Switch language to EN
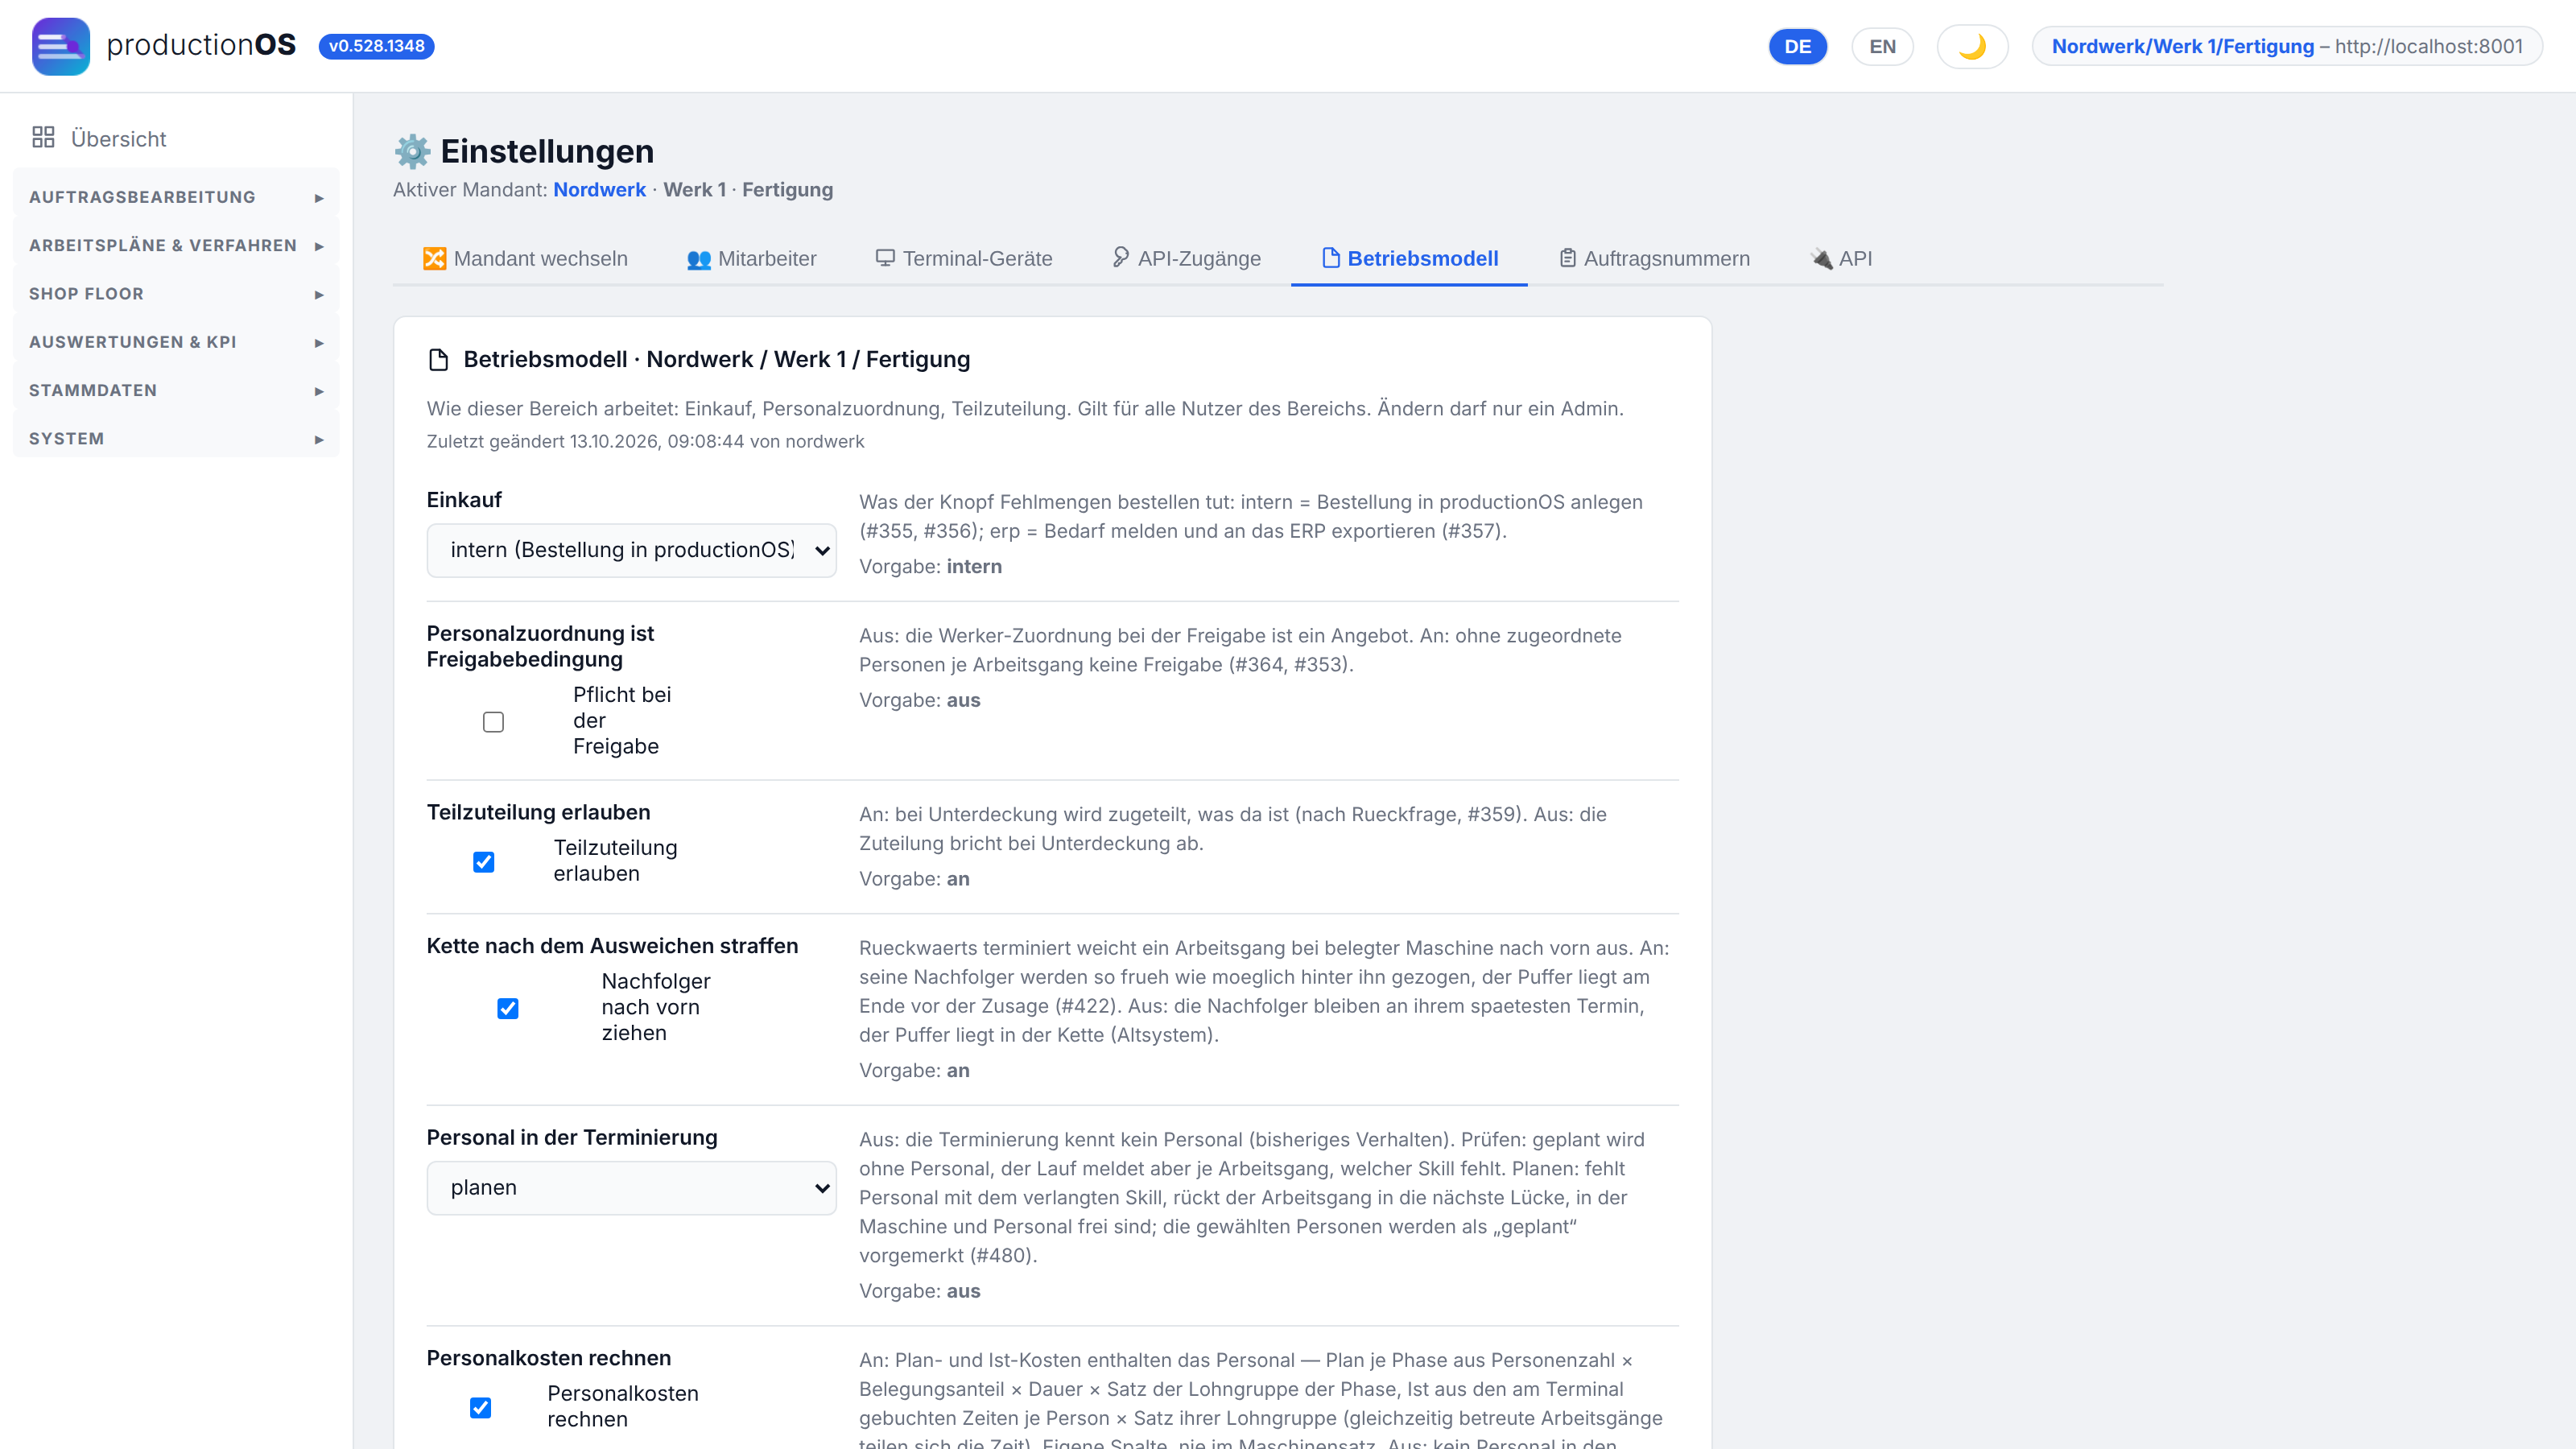 (x=1882, y=46)
